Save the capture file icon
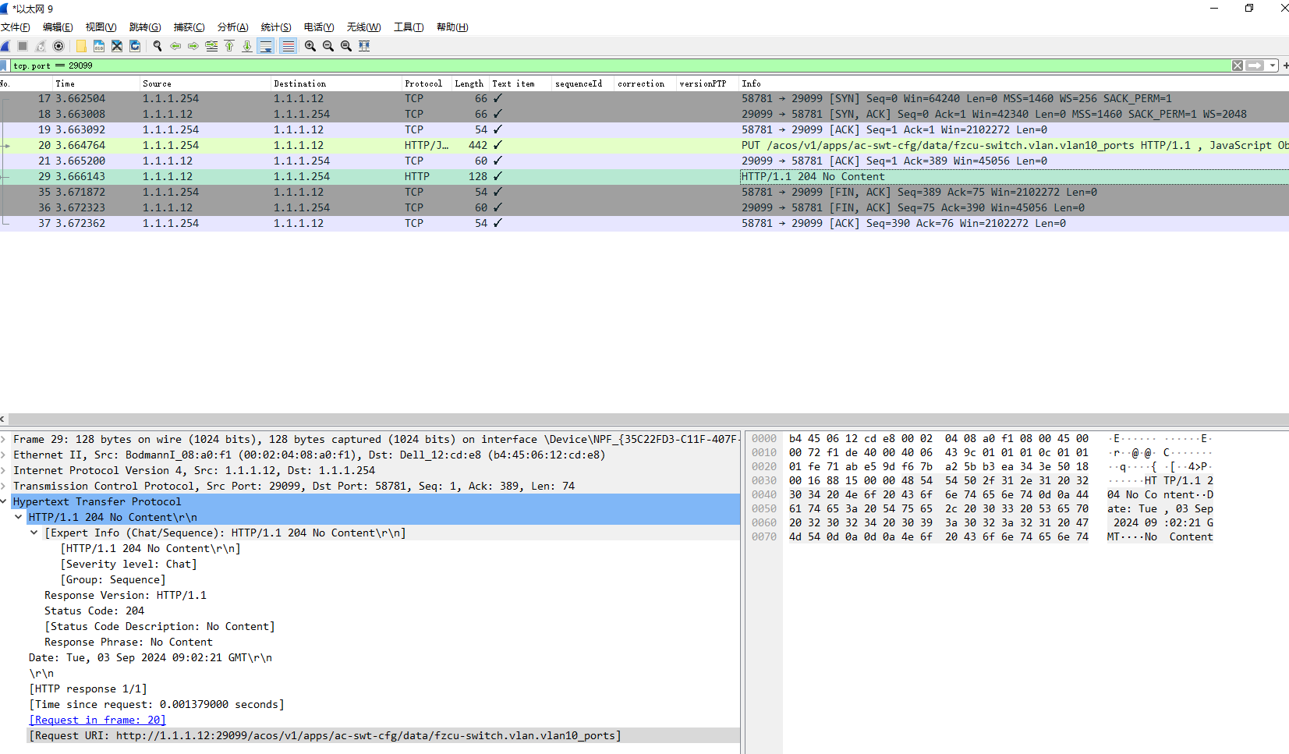This screenshot has height=754, width=1289. [x=99, y=46]
